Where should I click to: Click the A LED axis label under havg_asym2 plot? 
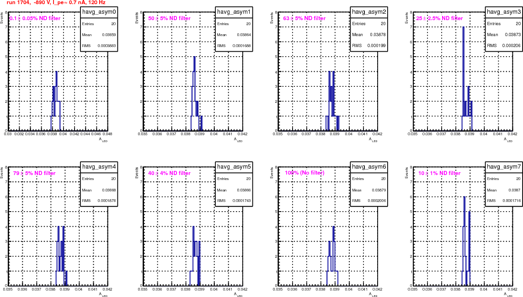(x=373, y=140)
